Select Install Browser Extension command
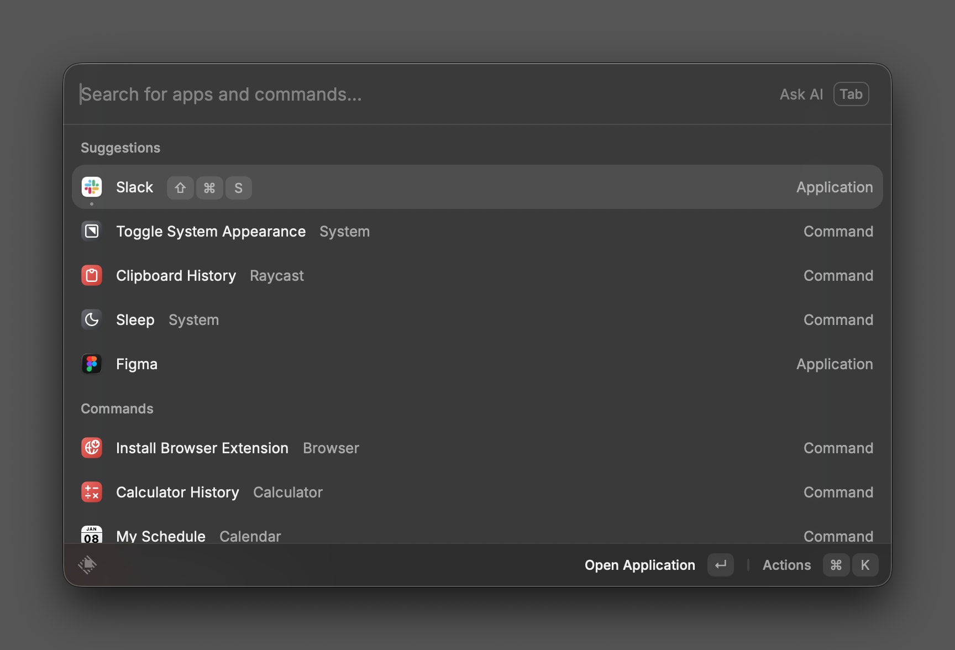Image resolution: width=955 pixels, height=650 pixels. (478, 448)
